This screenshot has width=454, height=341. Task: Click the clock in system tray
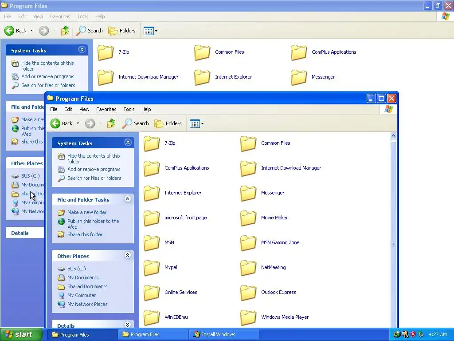pyautogui.click(x=438, y=335)
